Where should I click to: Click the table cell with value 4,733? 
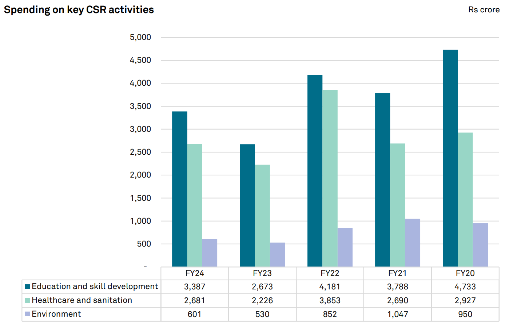[x=465, y=287]
